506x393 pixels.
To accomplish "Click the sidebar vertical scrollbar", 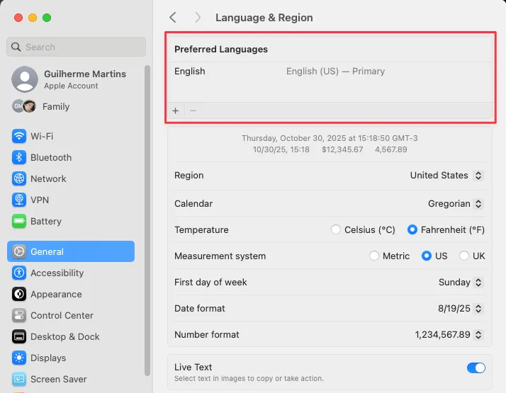I will 147,220.
